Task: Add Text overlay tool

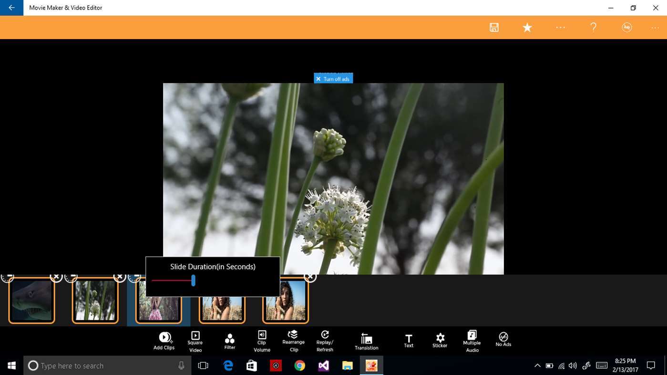Action: tap(409, 338)
